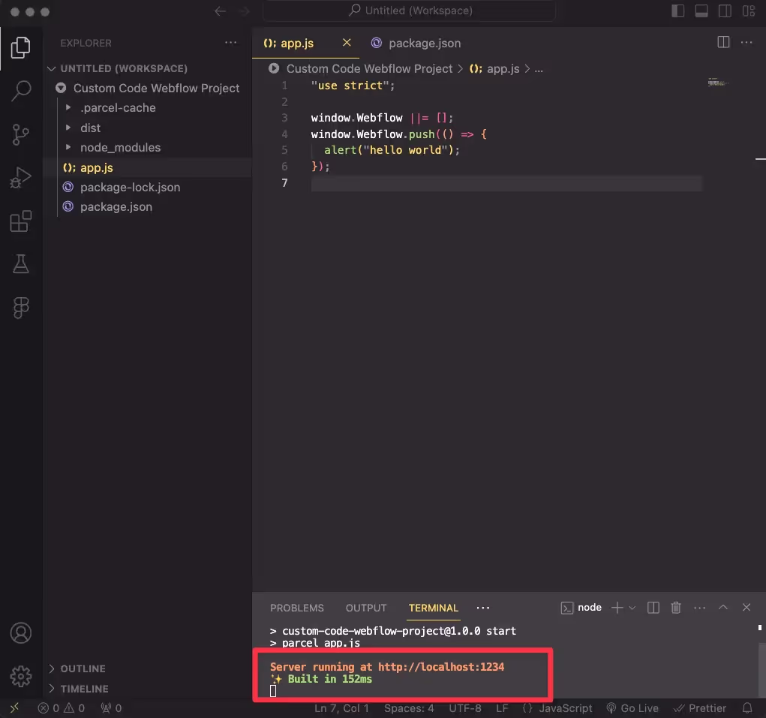Open Run and Debug view icon
The height and width of the screenshot is (718, 766).
(x=20, y=177)
